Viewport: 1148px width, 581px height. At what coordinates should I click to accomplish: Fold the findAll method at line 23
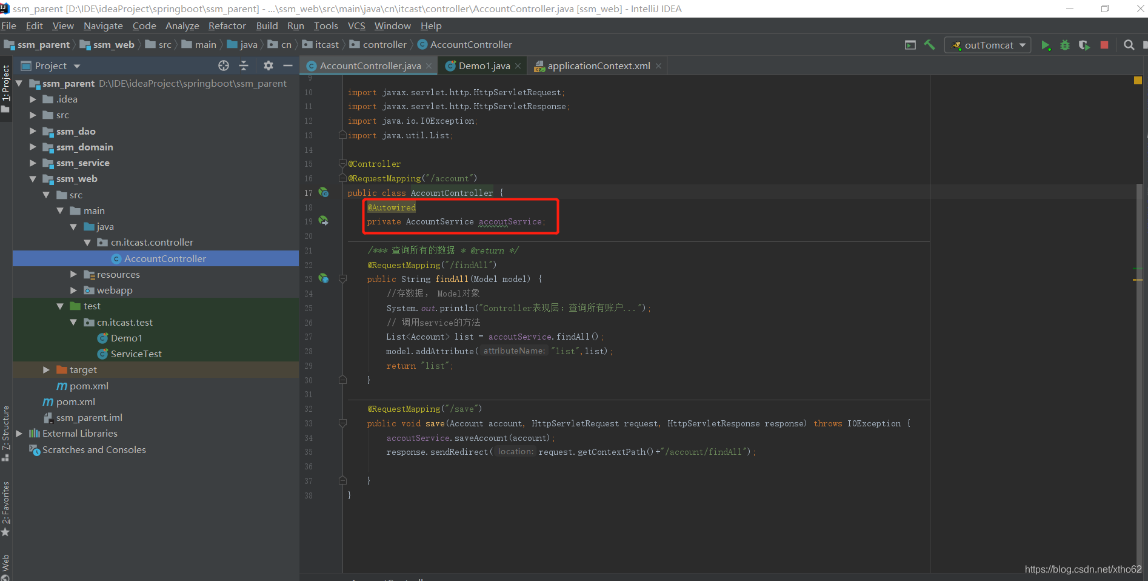pos(342,279)
